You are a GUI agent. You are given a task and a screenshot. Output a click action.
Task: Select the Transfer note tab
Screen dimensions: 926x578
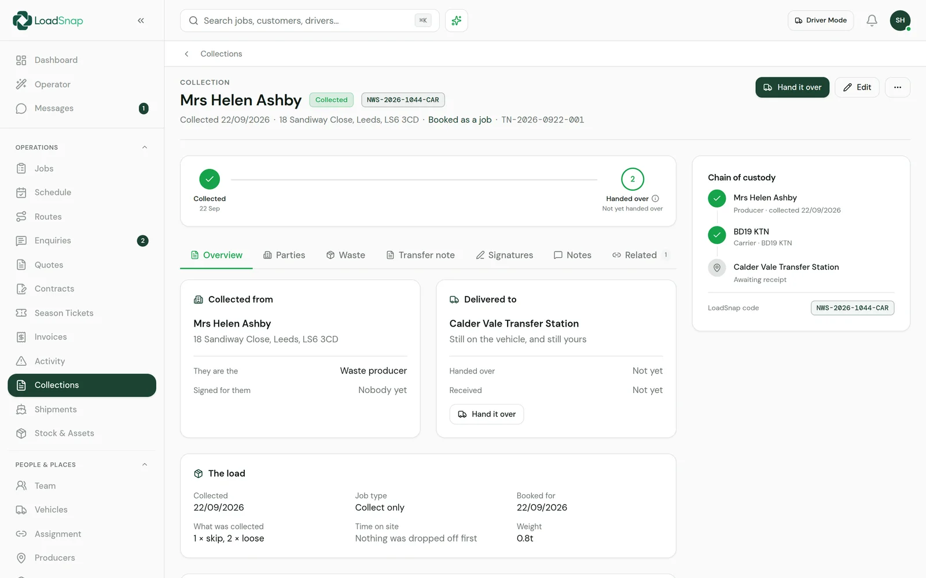tap(421, 255)
